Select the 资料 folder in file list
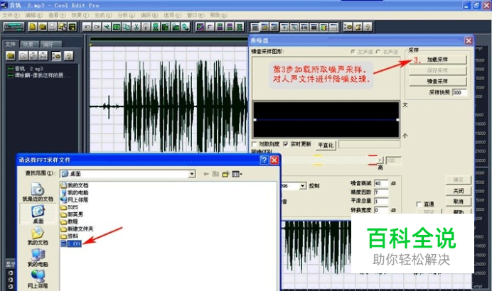 70,236
